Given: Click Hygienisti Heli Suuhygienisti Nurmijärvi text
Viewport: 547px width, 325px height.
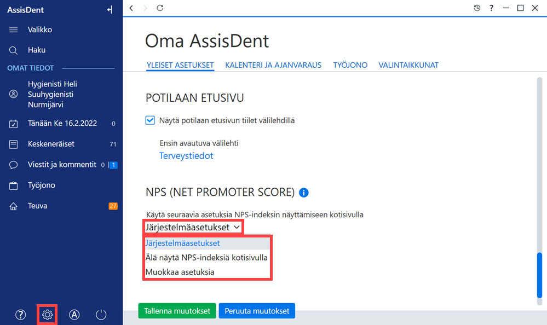Looking at the screenshot, I should click(x=53, y=94).
